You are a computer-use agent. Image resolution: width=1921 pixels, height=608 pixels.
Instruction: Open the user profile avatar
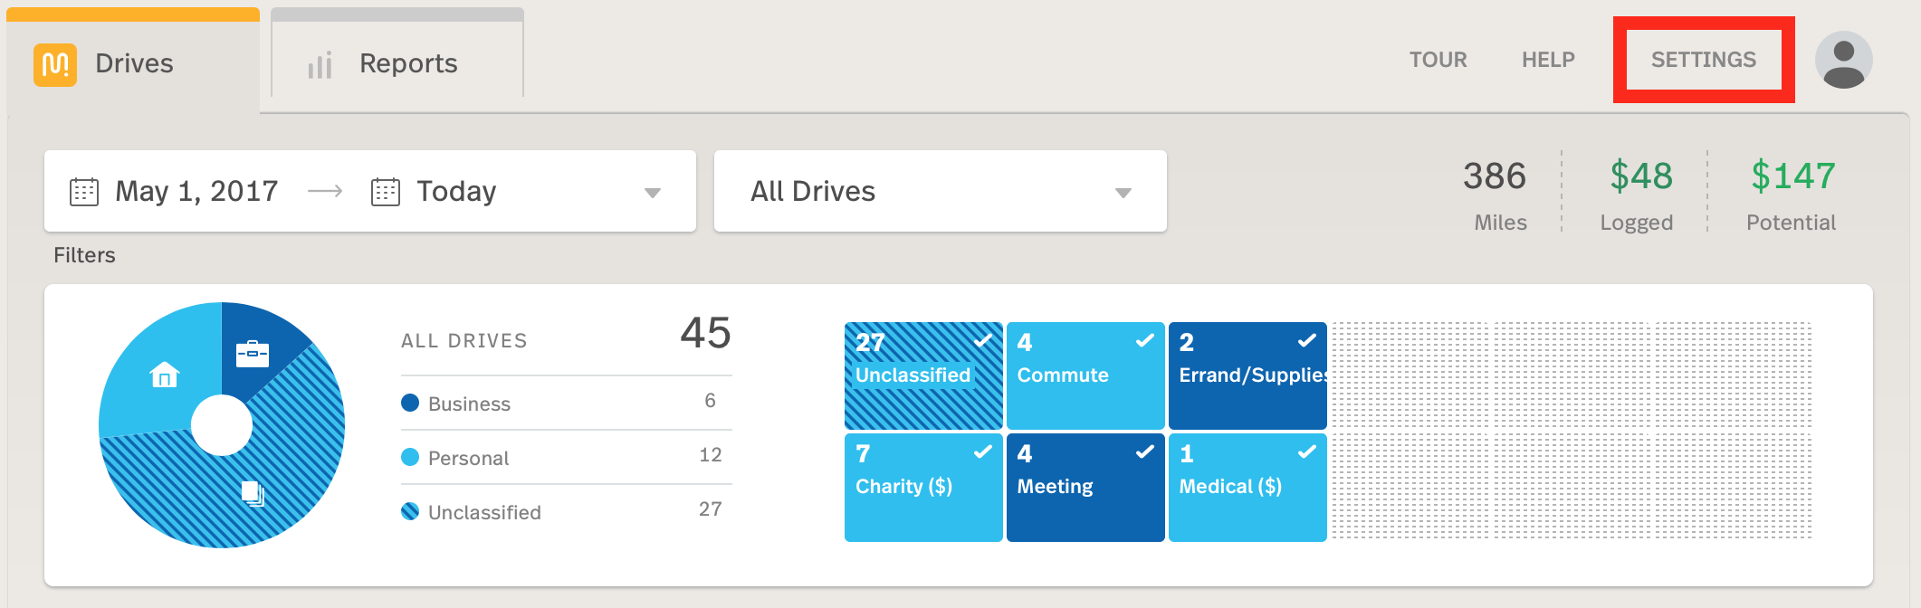click(x=1843, y=60)
